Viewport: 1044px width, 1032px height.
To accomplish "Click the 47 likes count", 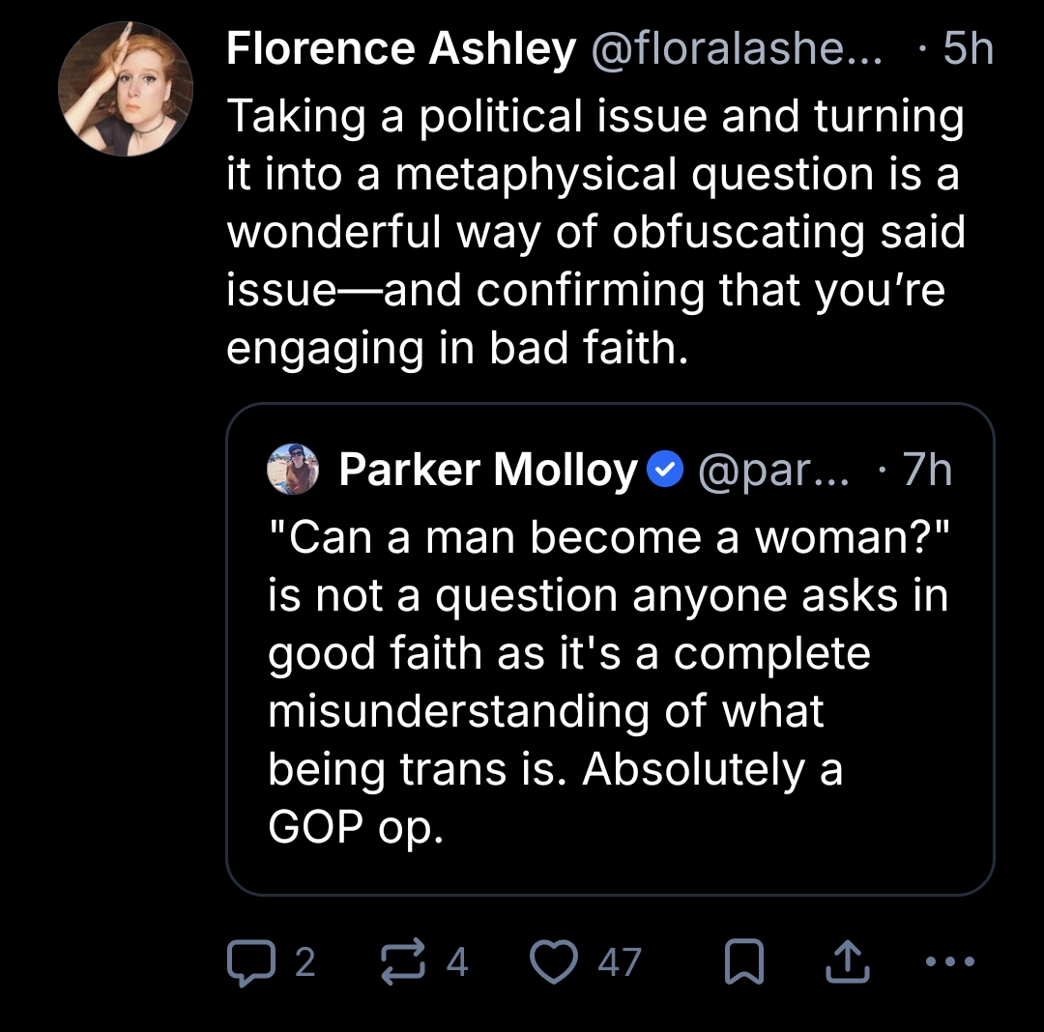I will tap(619, 961).
